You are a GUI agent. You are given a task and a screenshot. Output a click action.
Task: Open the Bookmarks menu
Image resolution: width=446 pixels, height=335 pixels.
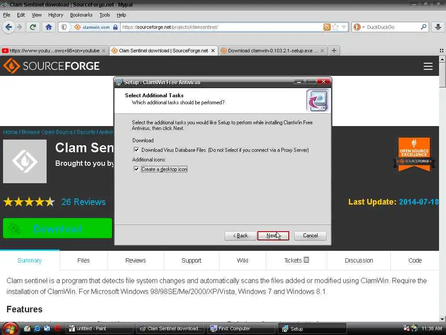point(81,15)
